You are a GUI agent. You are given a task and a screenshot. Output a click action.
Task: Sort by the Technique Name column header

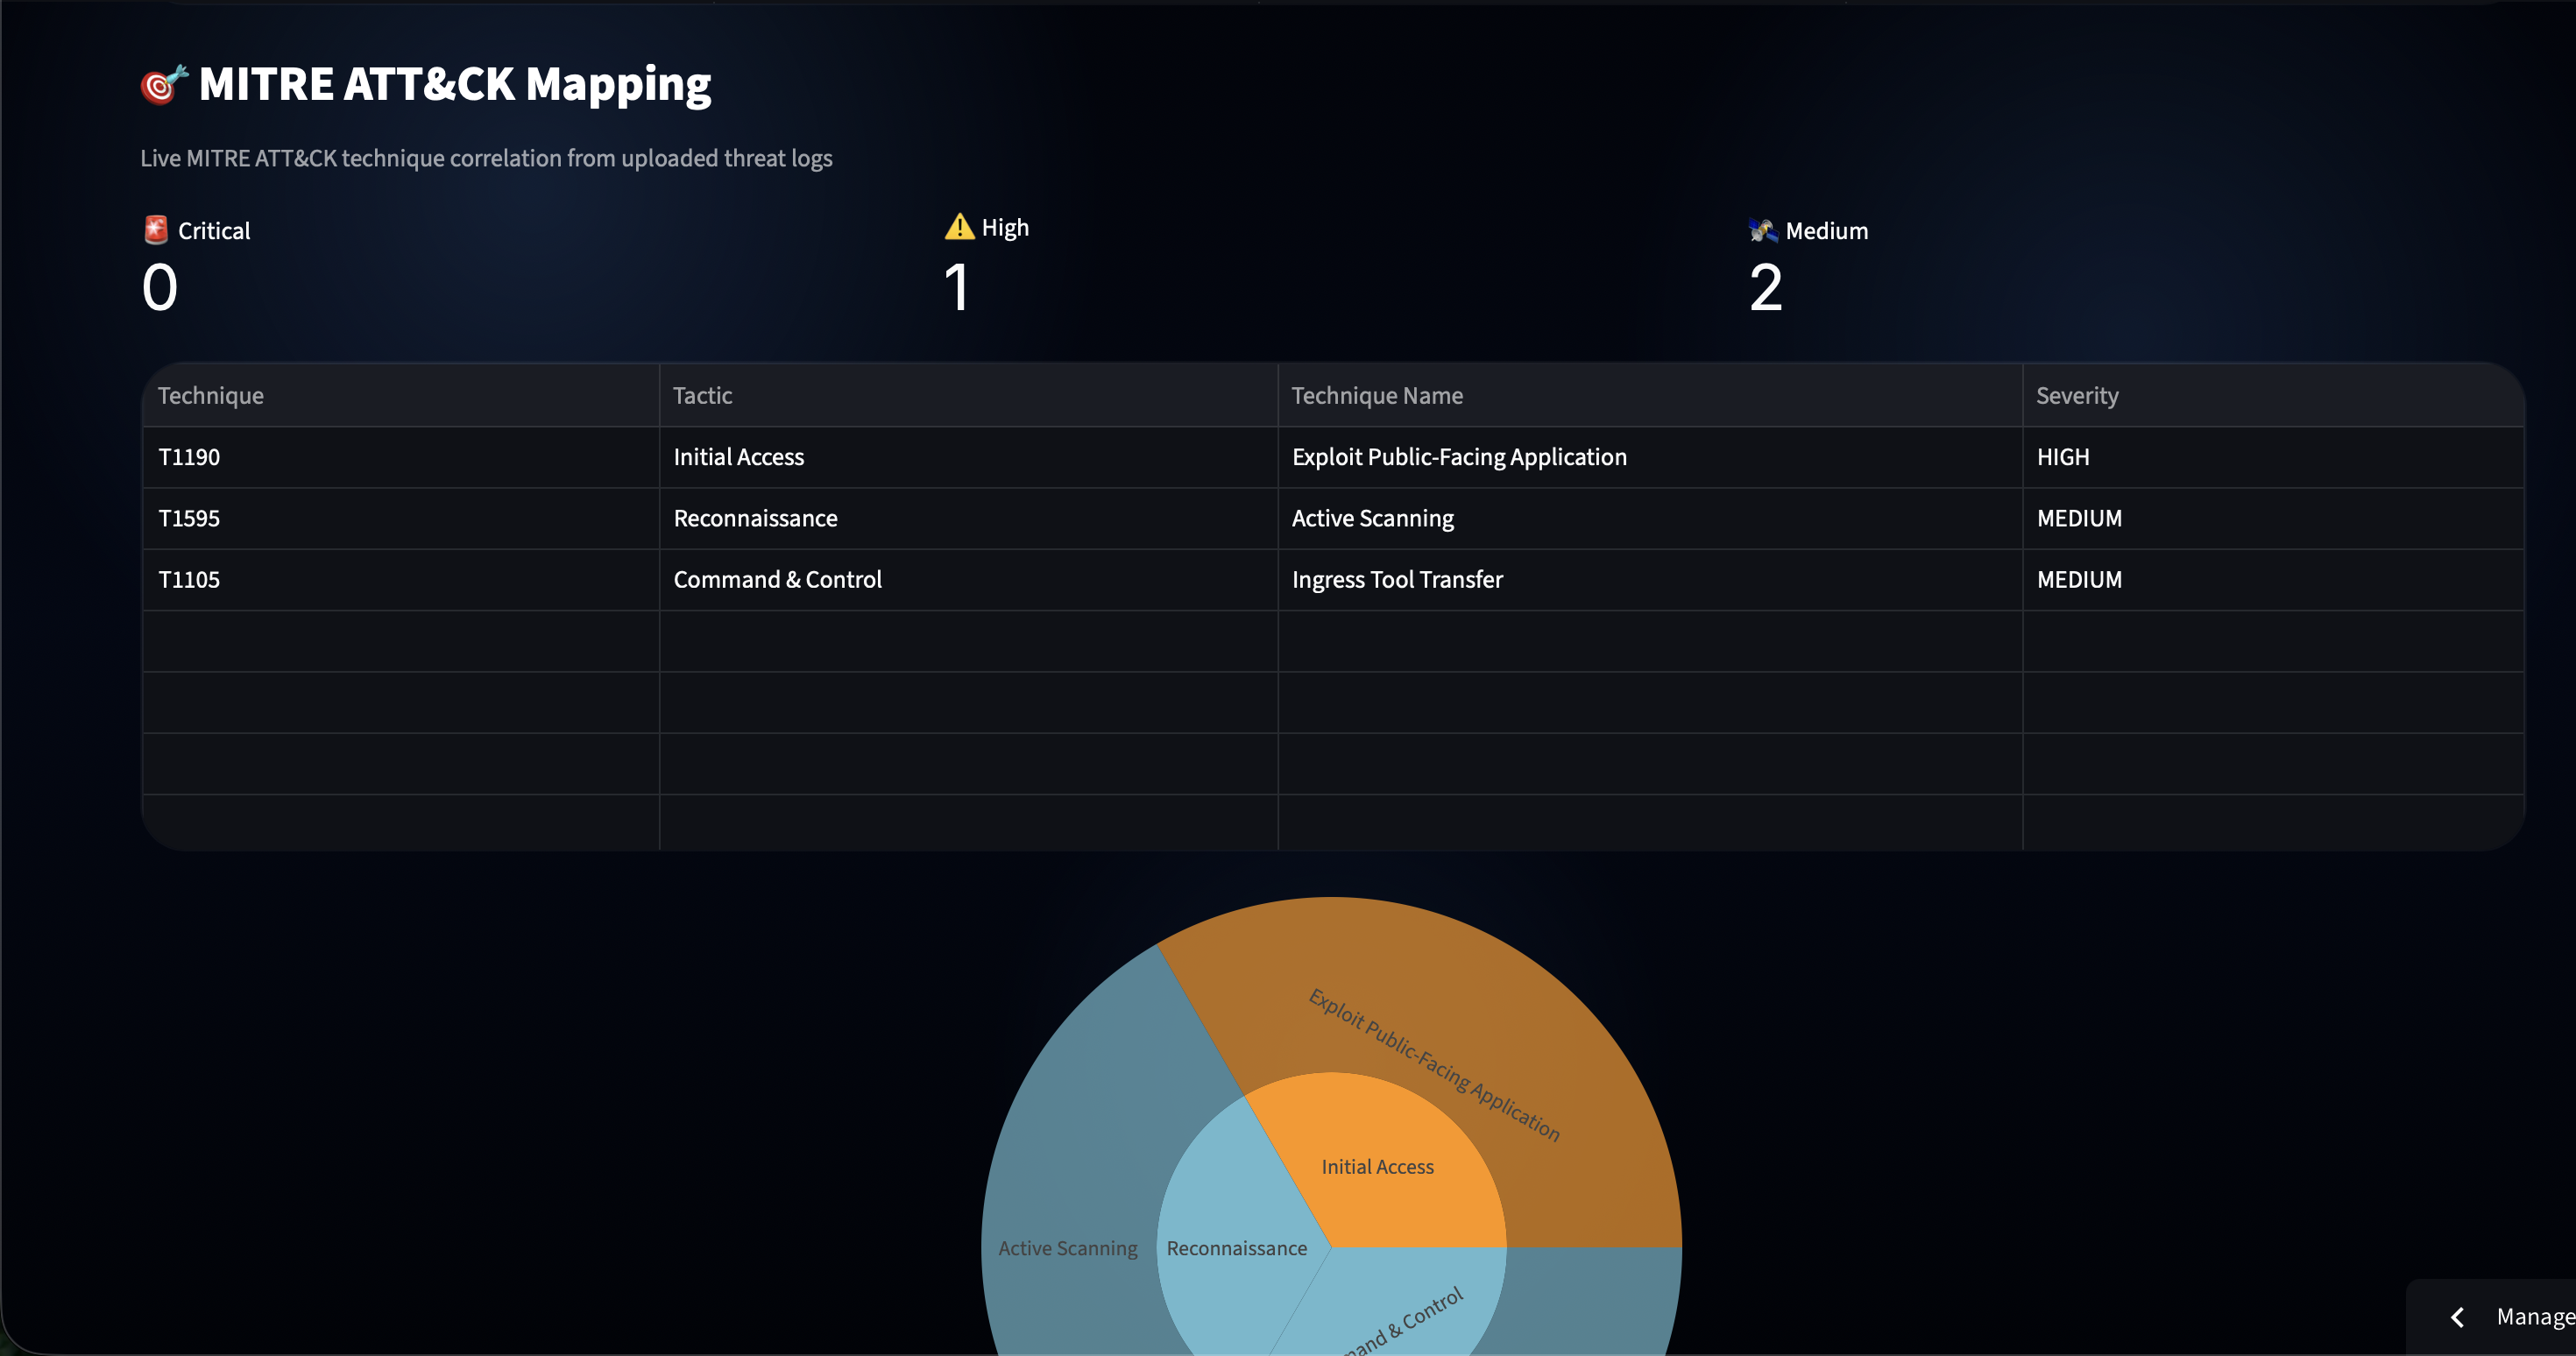[x=1650, y=395]
